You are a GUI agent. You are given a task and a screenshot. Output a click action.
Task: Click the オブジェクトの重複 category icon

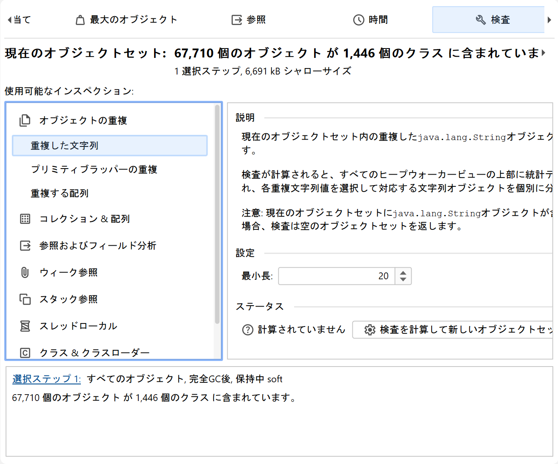pos(25,120)
